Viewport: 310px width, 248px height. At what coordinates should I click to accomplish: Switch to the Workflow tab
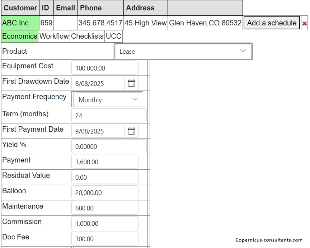click(54, 36)
